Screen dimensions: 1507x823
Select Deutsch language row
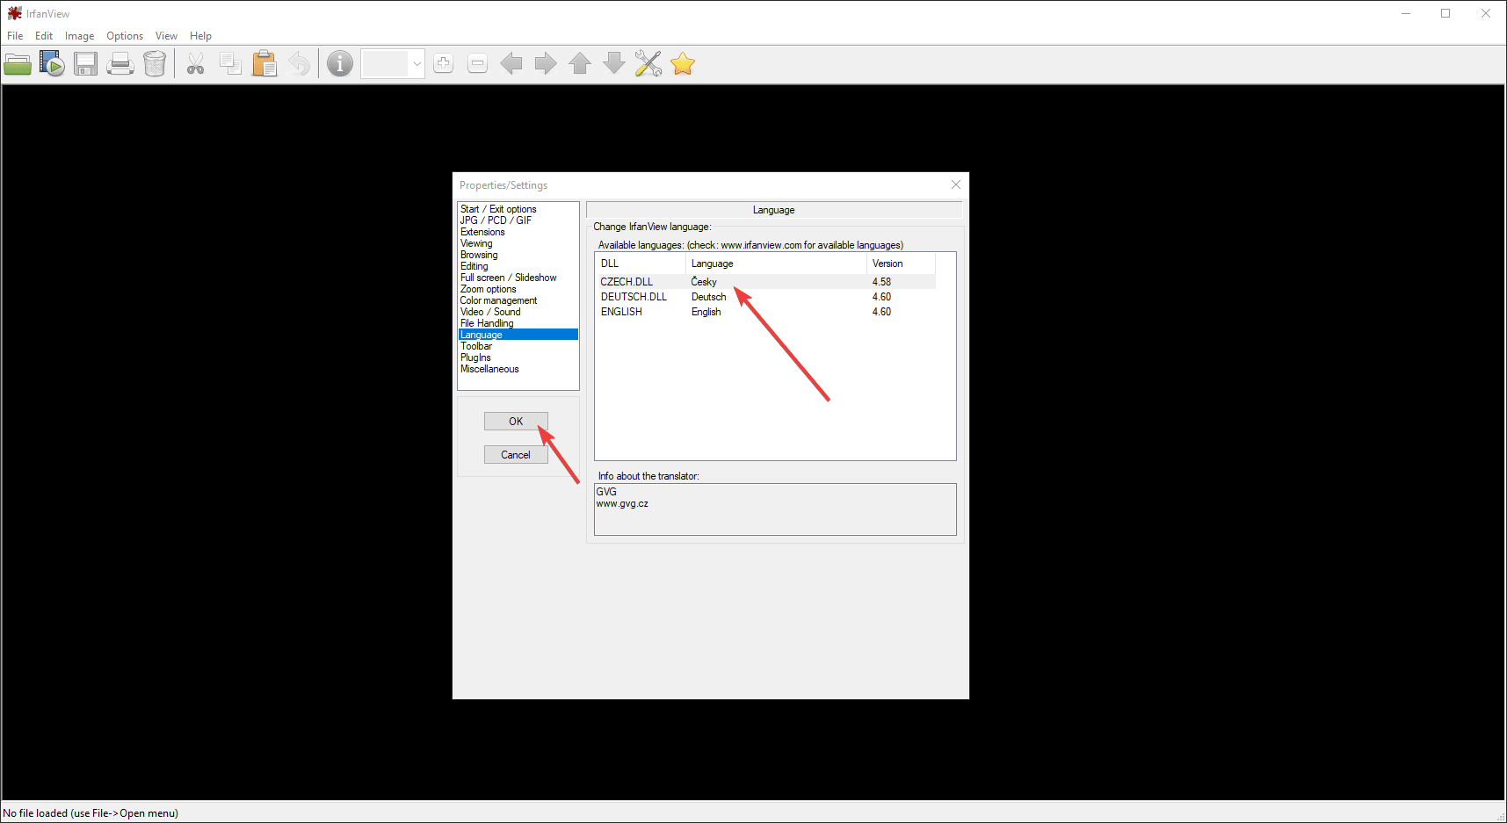tap(708, 297)
